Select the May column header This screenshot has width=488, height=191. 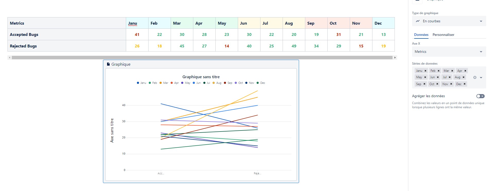[227, 23]
